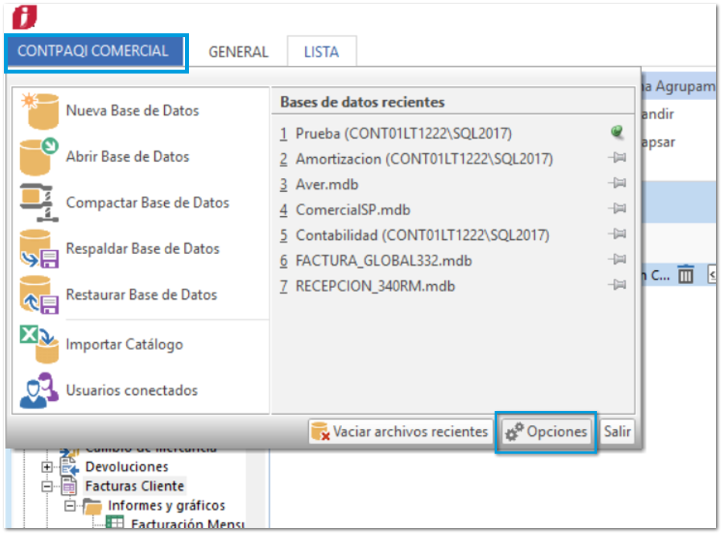Click the Devoluciones document icon in tree
723x535 pixels.
(70, 467)
